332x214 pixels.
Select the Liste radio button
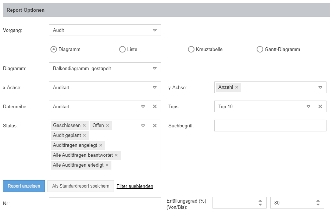point(122,49)
